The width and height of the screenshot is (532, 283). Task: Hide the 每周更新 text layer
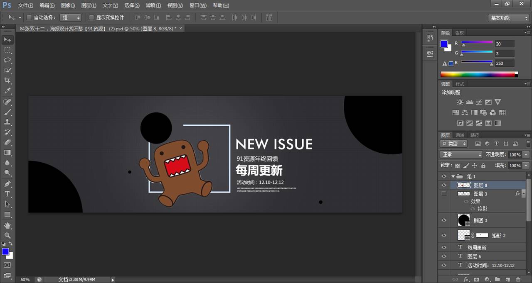[444, 247]
